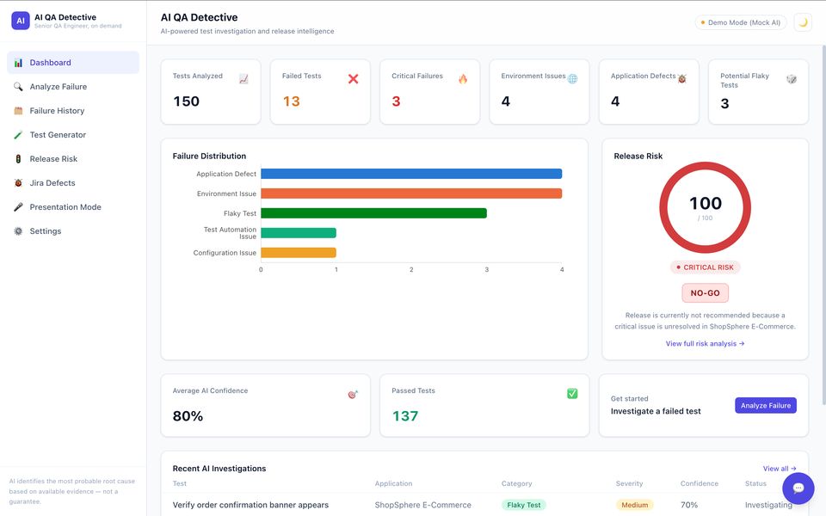Click the Category column header

click(516, 483)
